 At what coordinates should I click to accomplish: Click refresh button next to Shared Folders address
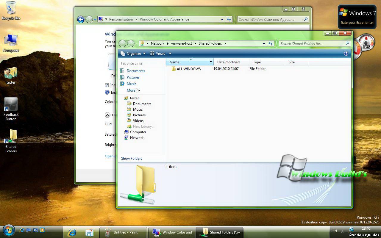(271, 43)
